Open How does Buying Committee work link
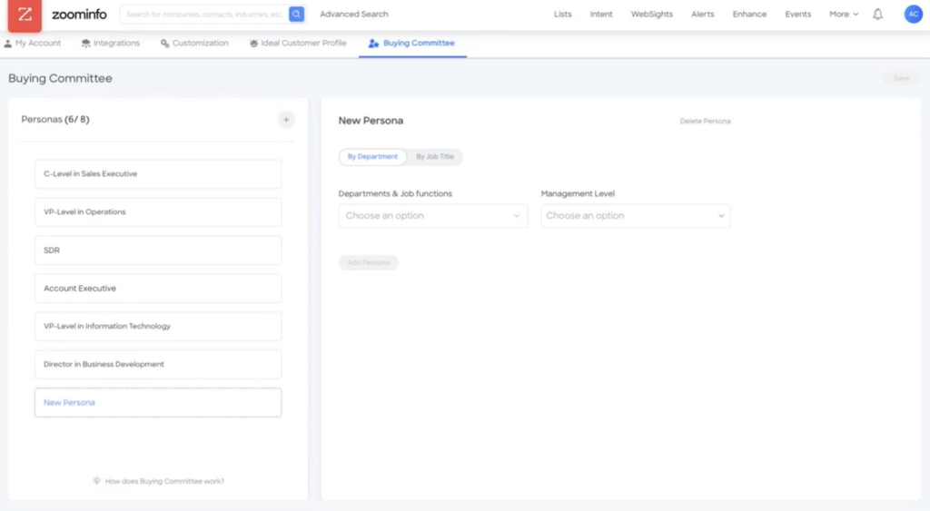930x511 pixels. pyautogui.click(x=164, y=481)
